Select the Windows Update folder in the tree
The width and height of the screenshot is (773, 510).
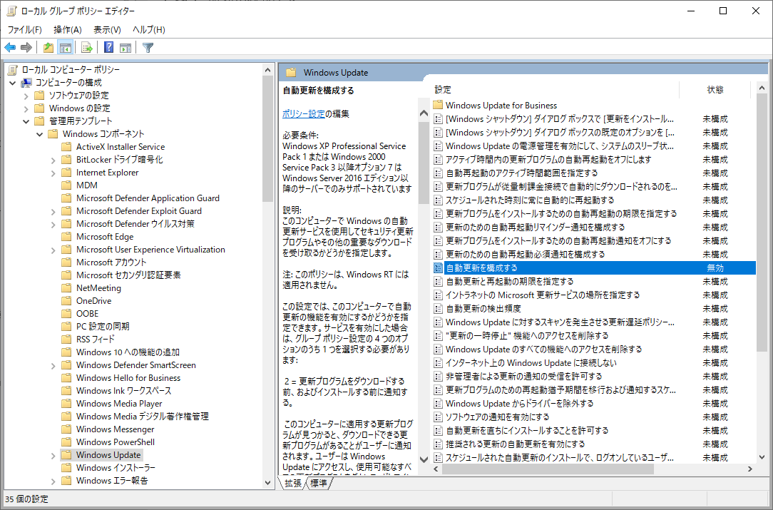[x=108, y=455]
